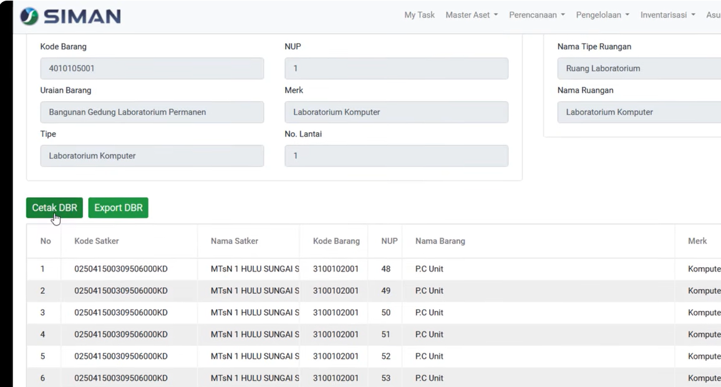The image size is (721, 387).
Task: Click the No. Lantai input field
Action: coord(397,155)
